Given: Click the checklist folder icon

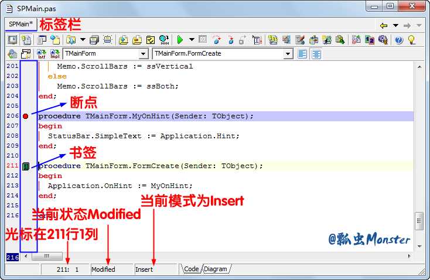Looking at the screenshot, I should point(151,40).
